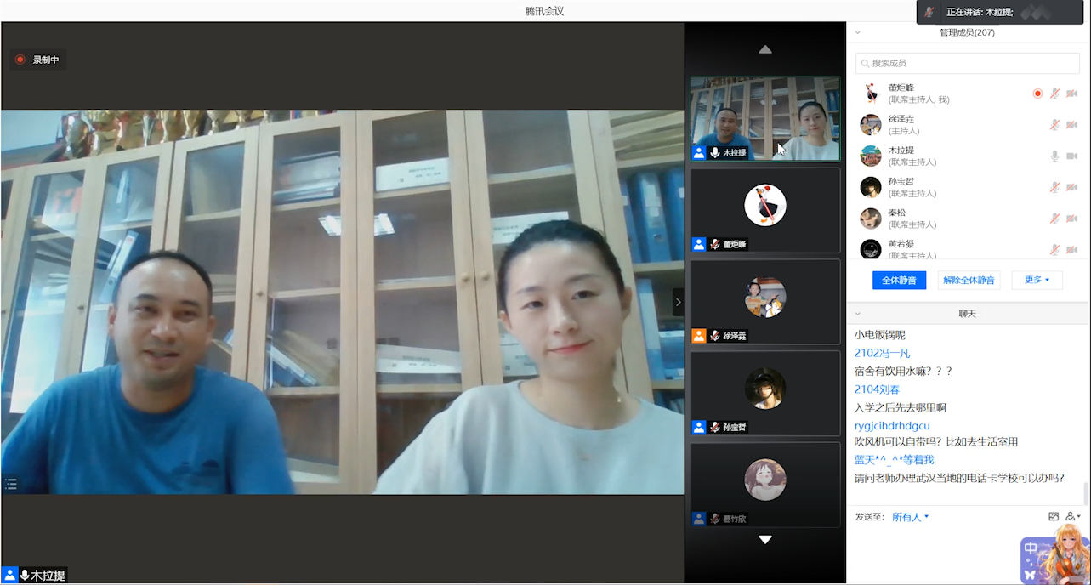Click the image send icon in chat
The height and width of the screenshot is (585, 1091).
pyautogui.click(x=1054, y=517)
